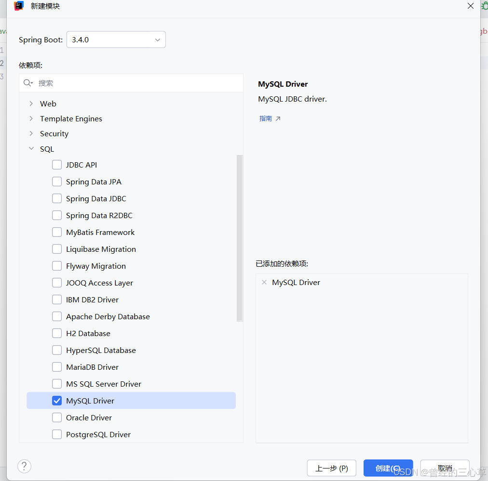The height and width of the screenshot is (481, 488).
Task: Collapse the SQL category
Action: coord(31,148)
